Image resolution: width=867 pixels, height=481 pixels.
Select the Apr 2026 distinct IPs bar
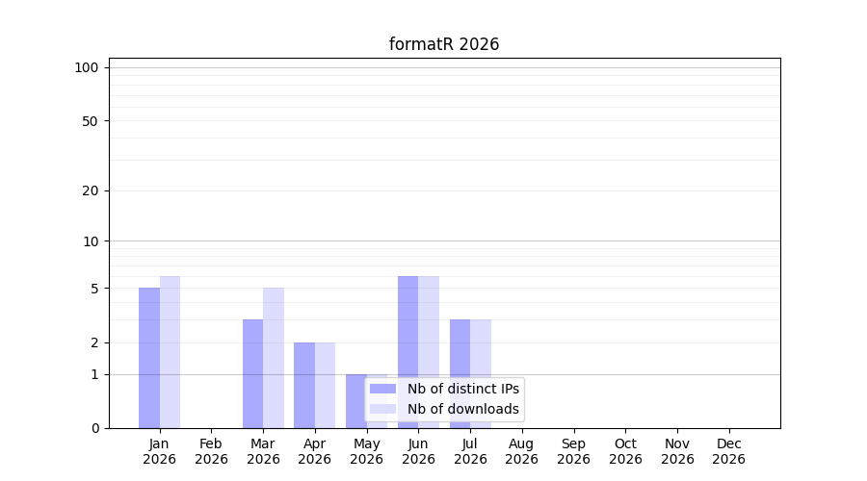point(304,386)
